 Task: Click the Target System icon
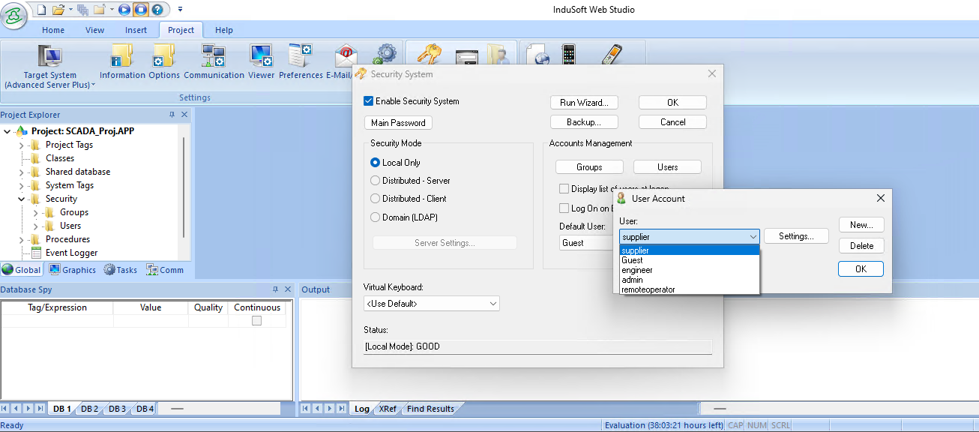click(50, 57)
